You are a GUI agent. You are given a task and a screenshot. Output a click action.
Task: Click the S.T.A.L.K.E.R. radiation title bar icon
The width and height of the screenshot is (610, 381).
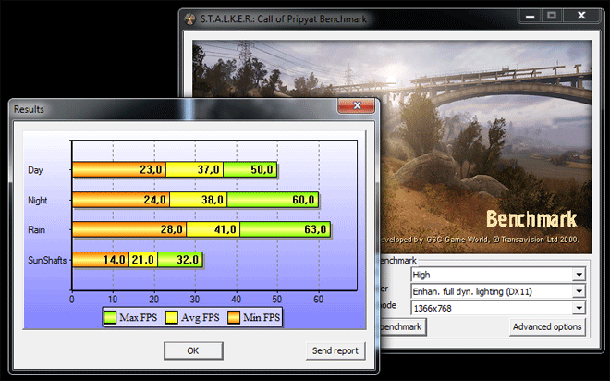coord(189,19)
